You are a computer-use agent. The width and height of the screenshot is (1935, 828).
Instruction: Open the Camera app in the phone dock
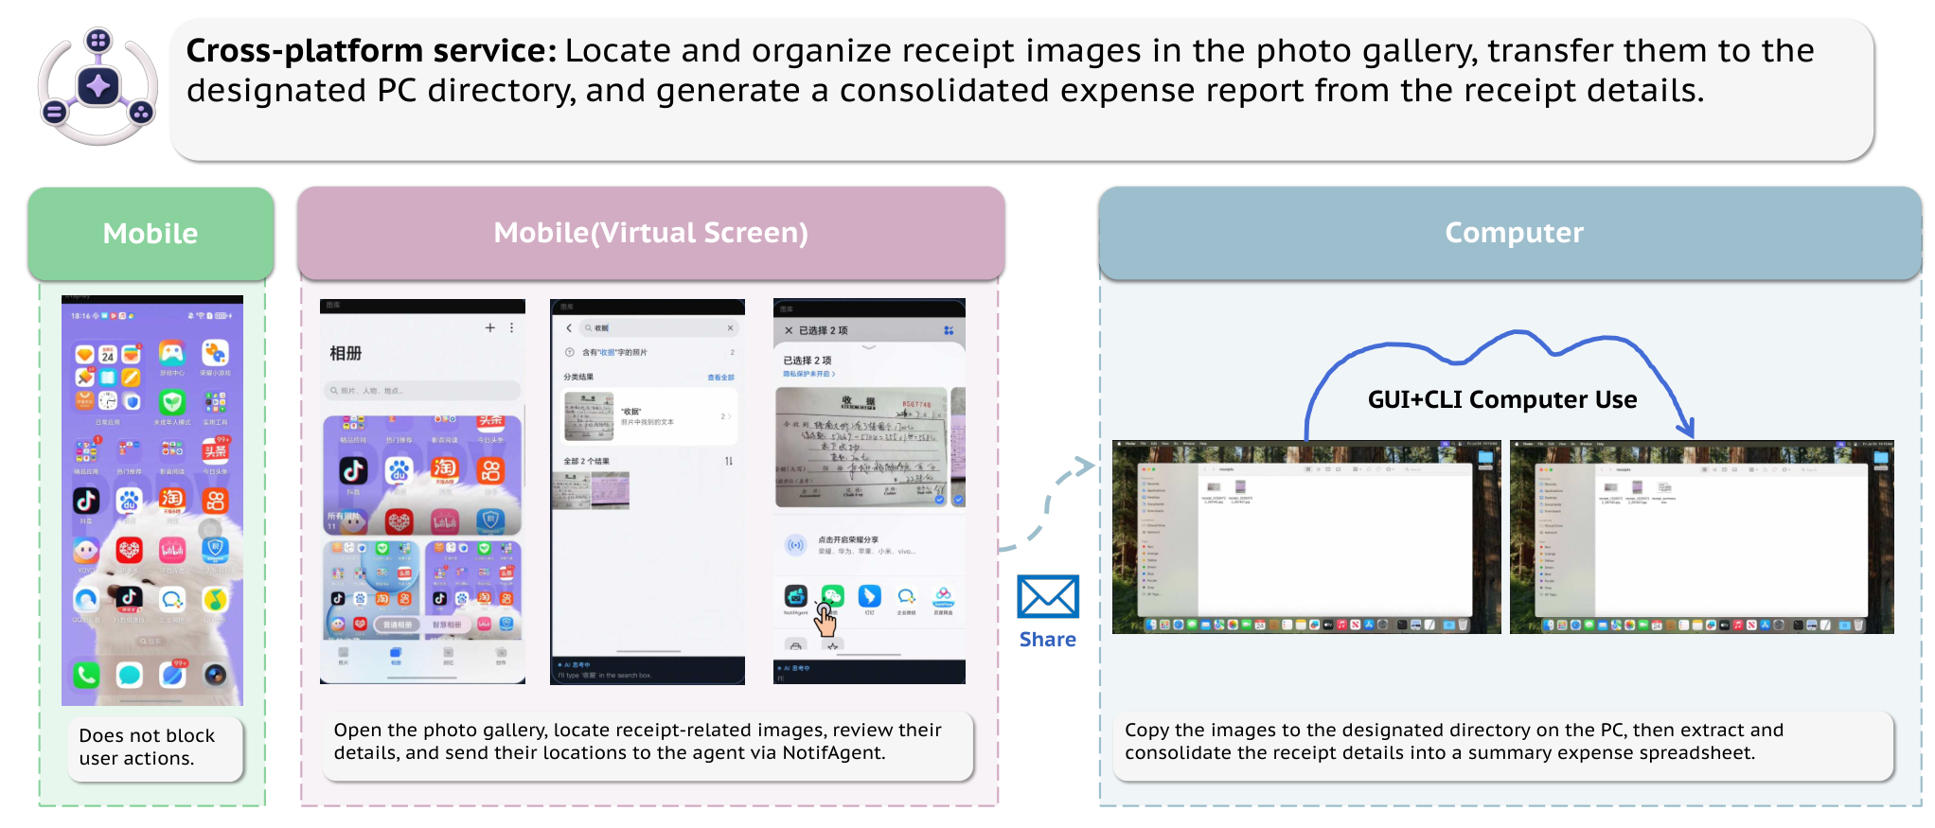point(215,675)
